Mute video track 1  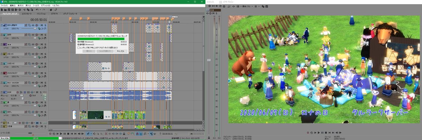tap(41, 25)
